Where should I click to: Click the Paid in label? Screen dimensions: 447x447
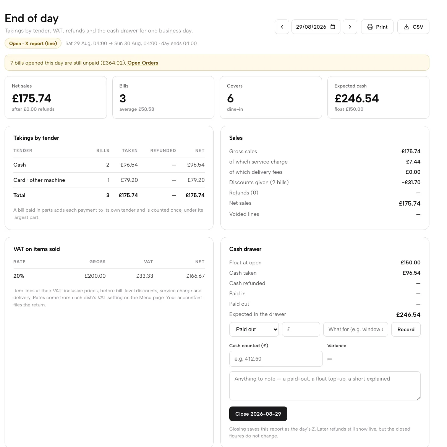coord(237,294)
